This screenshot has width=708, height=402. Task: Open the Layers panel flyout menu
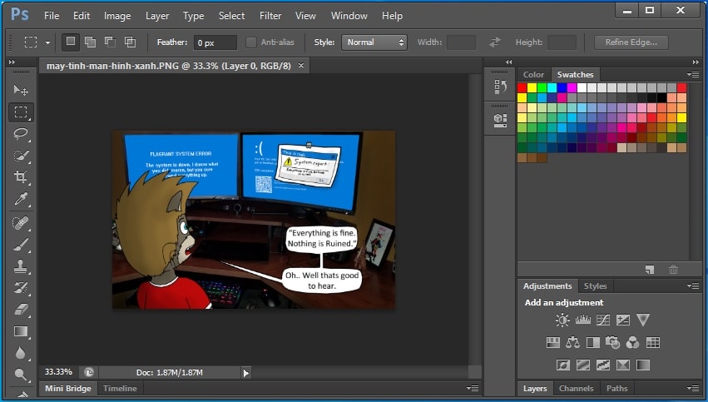tap(693, 388)
